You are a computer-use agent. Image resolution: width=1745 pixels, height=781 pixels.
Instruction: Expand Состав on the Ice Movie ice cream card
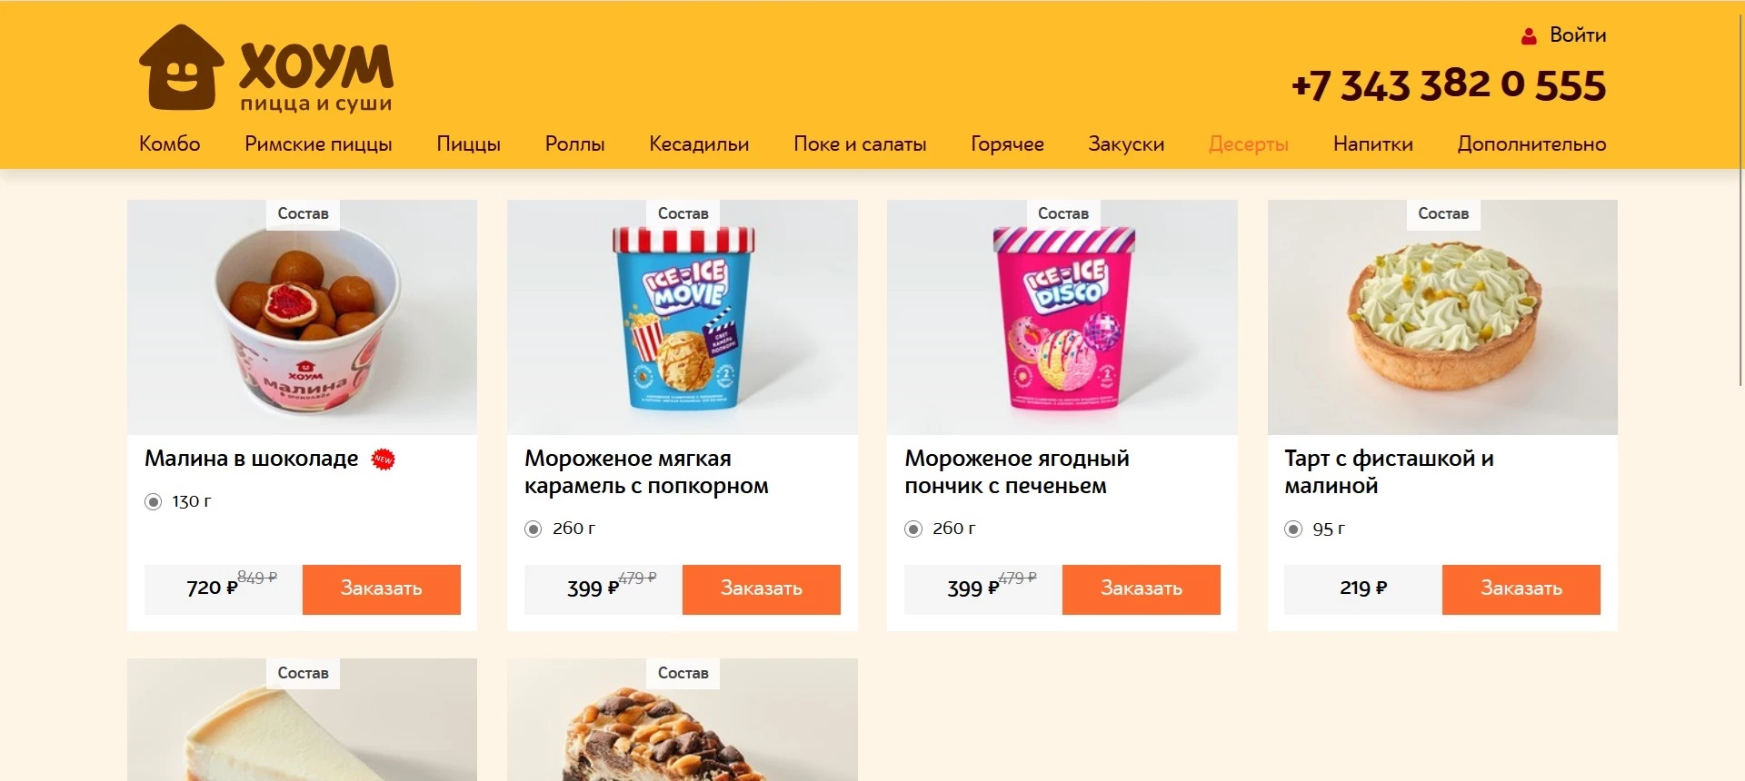[x=683, y=214]
